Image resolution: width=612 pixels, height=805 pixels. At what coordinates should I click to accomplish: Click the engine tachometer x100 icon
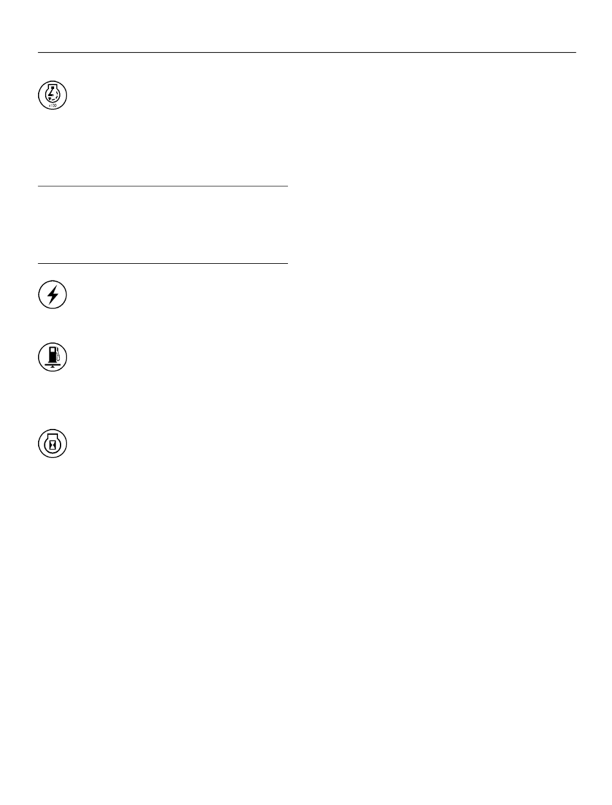click(53, 96)
